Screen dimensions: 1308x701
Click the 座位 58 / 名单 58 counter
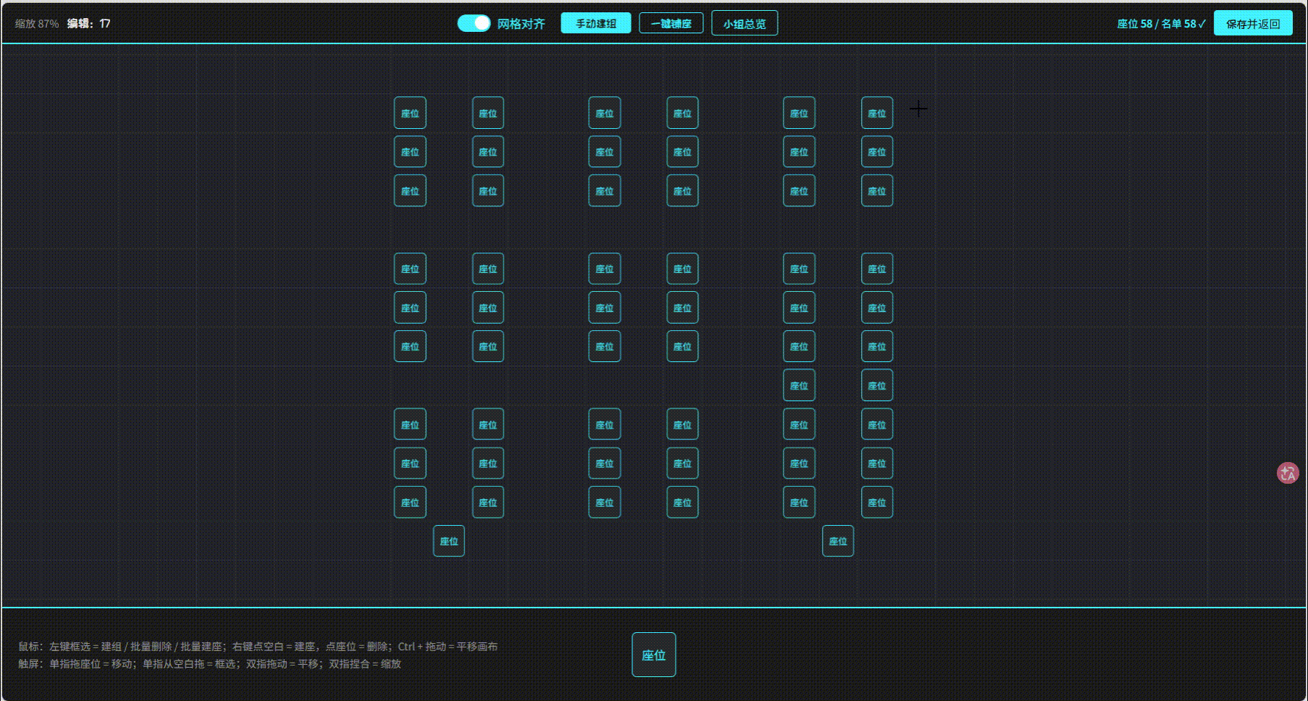pos(1161,24)
